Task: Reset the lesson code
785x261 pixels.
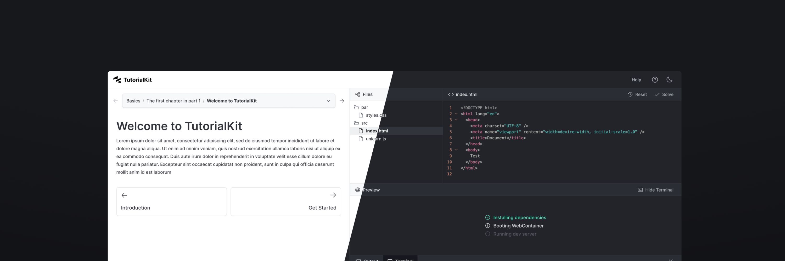Action: (637, 94)
